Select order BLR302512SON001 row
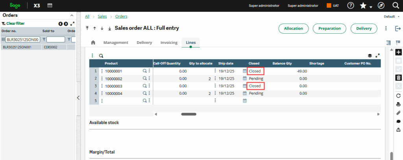The height and width of the screenshot is (160, 403). click(x=38, y=47)
